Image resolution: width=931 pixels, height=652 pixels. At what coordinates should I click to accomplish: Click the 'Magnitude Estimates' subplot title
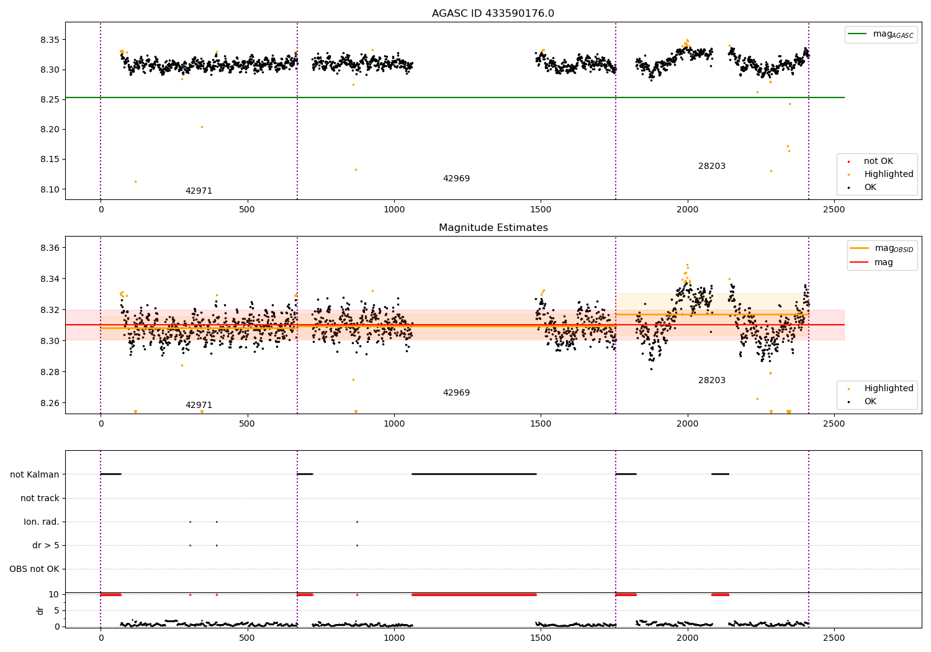pyautogui.click(x=493, y=227)
